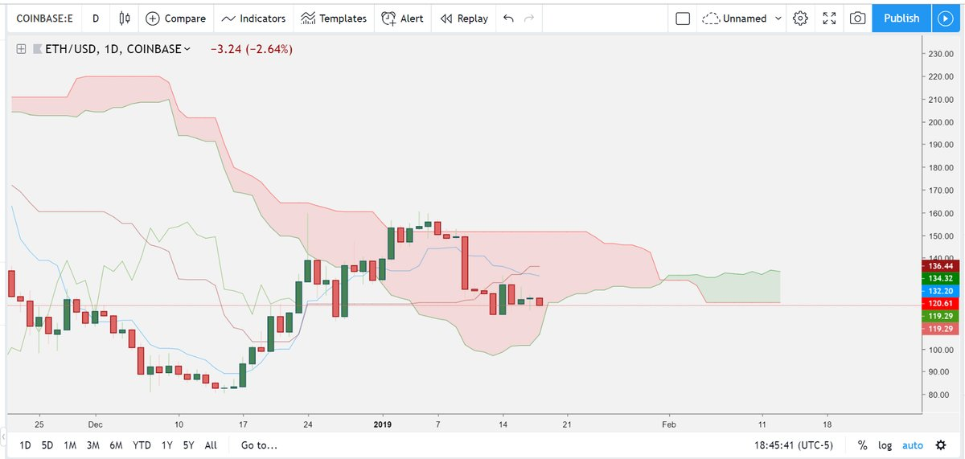Image resolution: width=965 pixels, height=459 pixels.
Task: Start bar Replay mode
Action: (x=464, y=18)
